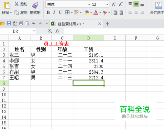This screenshot has width=164, height=129.
Task: Click Merge and Center button
Action: [157, 8]
